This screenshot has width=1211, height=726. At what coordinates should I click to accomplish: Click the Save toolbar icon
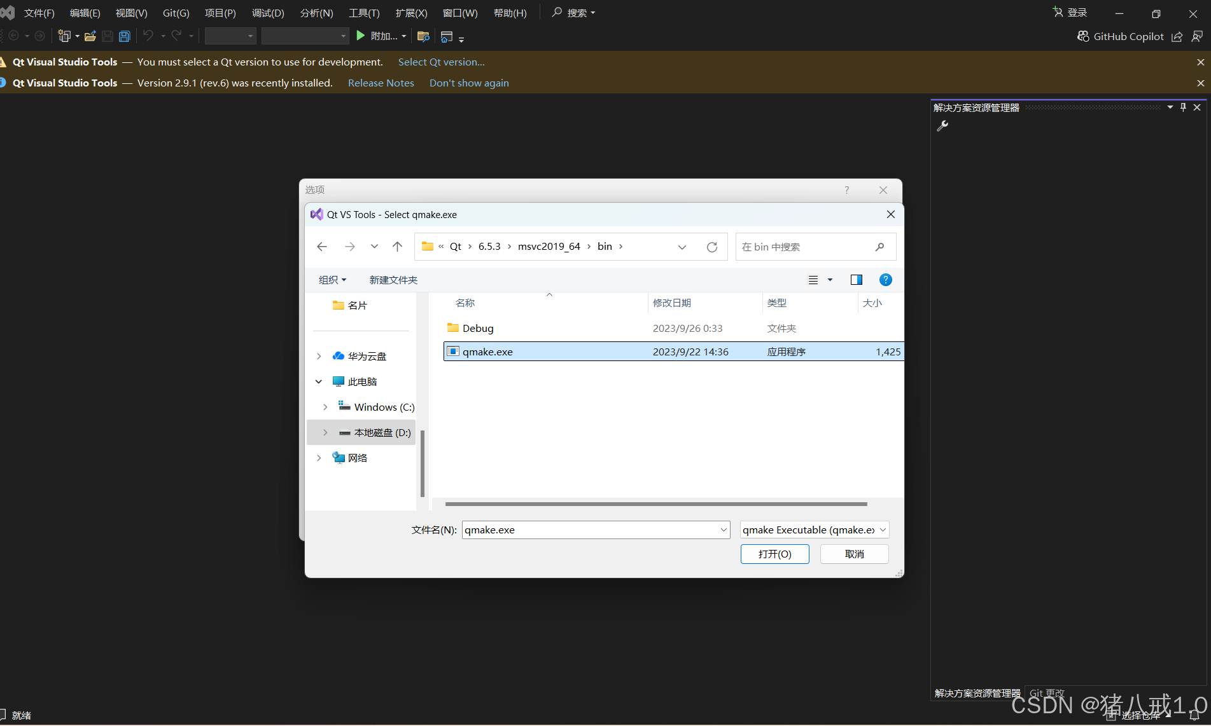click(x=108, y=36)
